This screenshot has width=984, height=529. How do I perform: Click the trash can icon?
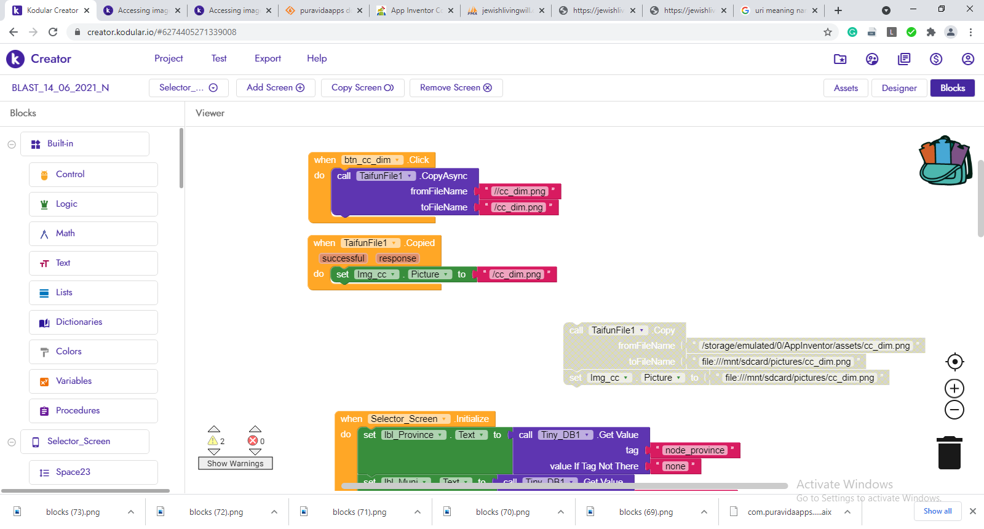tap(949, 453)
